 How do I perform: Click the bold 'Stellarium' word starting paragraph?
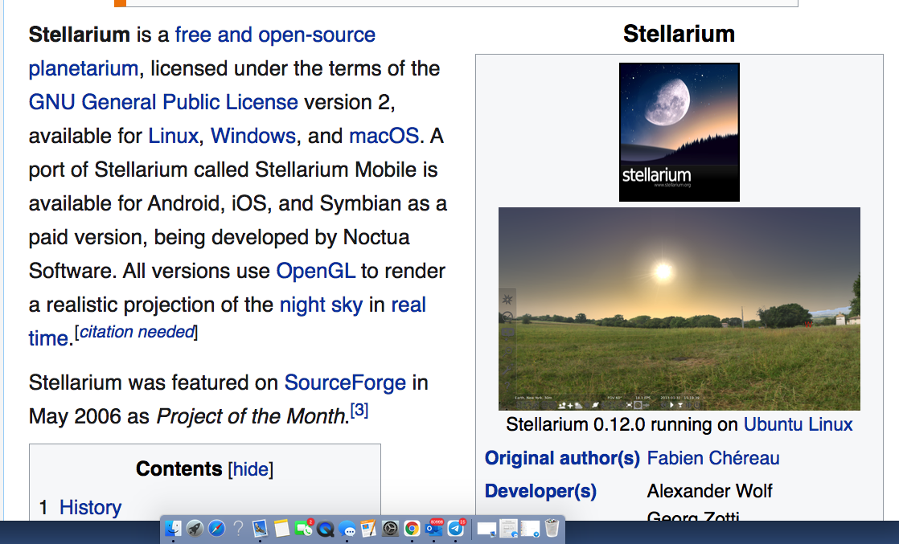pos(79,35)
